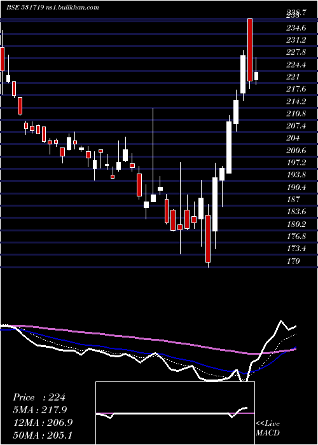Click the '<<Live MACD' label
Image resolution: width=318 pixels, height=445 pixels.
pos(268,428)
